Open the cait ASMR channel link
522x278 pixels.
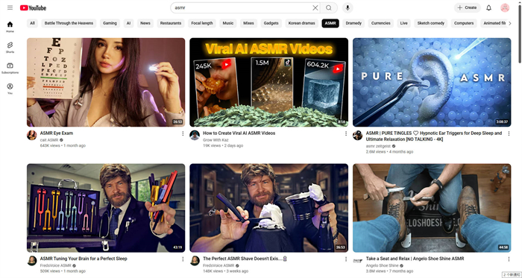point(49,140)
